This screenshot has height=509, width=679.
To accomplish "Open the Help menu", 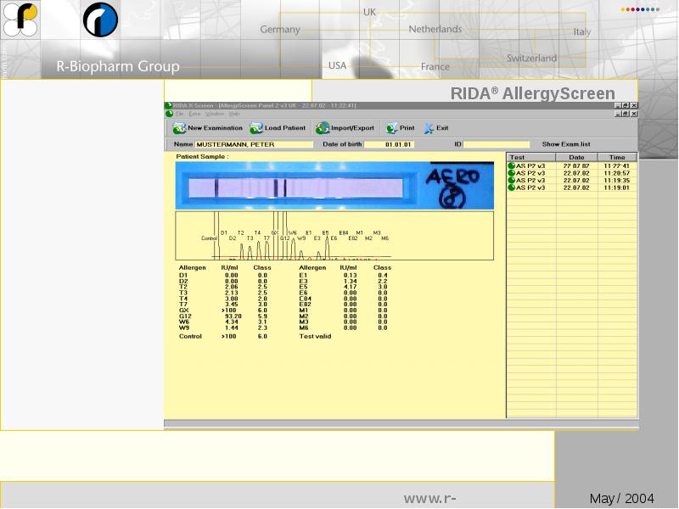I will click(234, 114).
